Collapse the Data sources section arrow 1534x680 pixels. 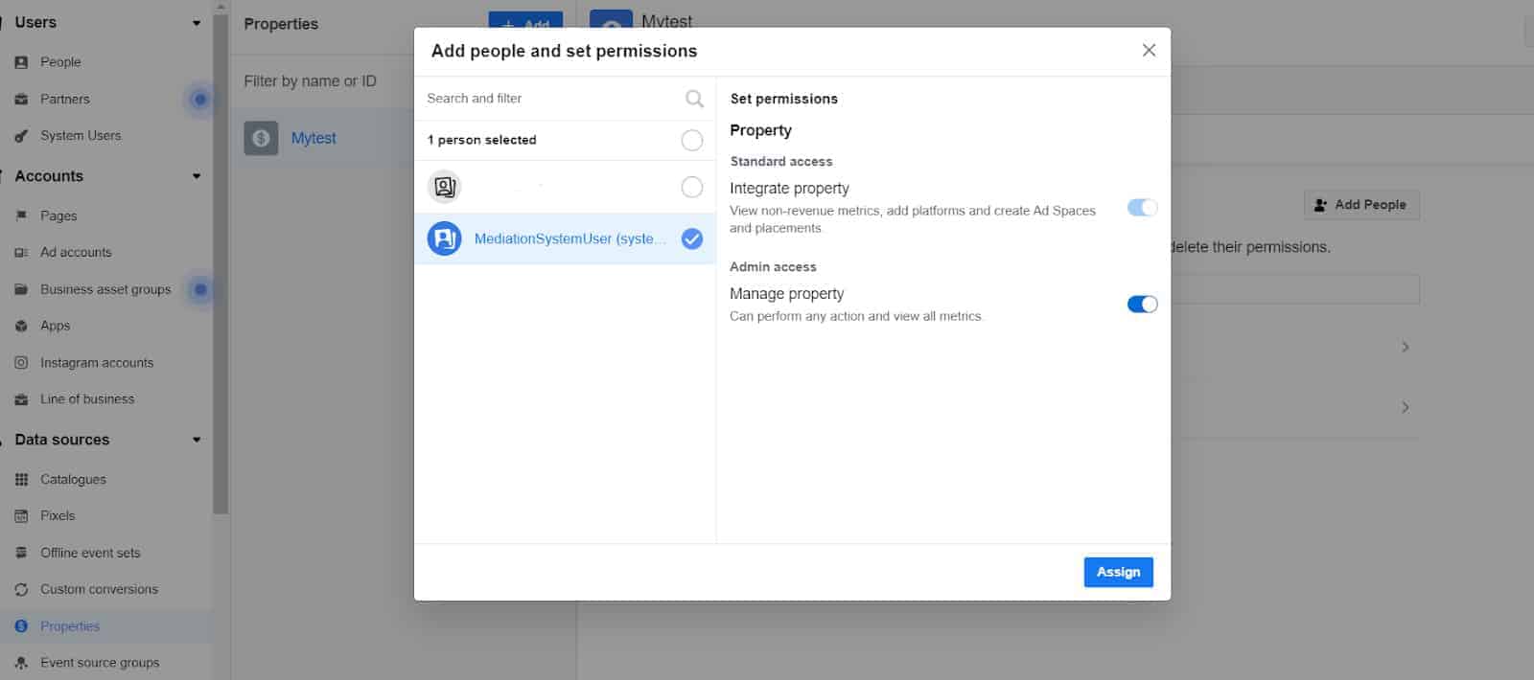click(x=197, y=440)
